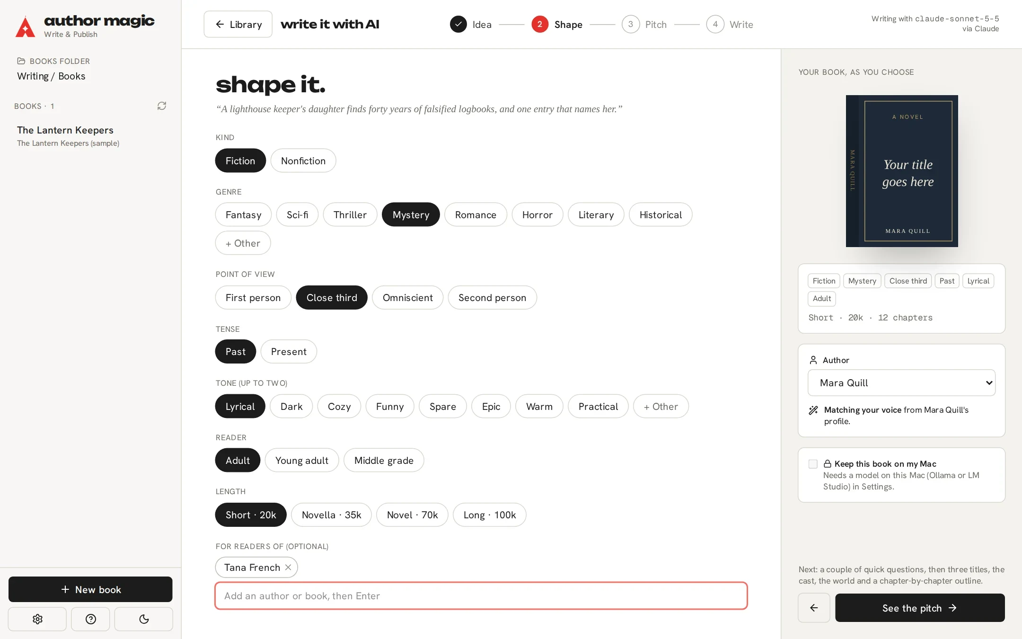Open the Writing / Books folder path
1022x639 pixels.
coord(51,76)
